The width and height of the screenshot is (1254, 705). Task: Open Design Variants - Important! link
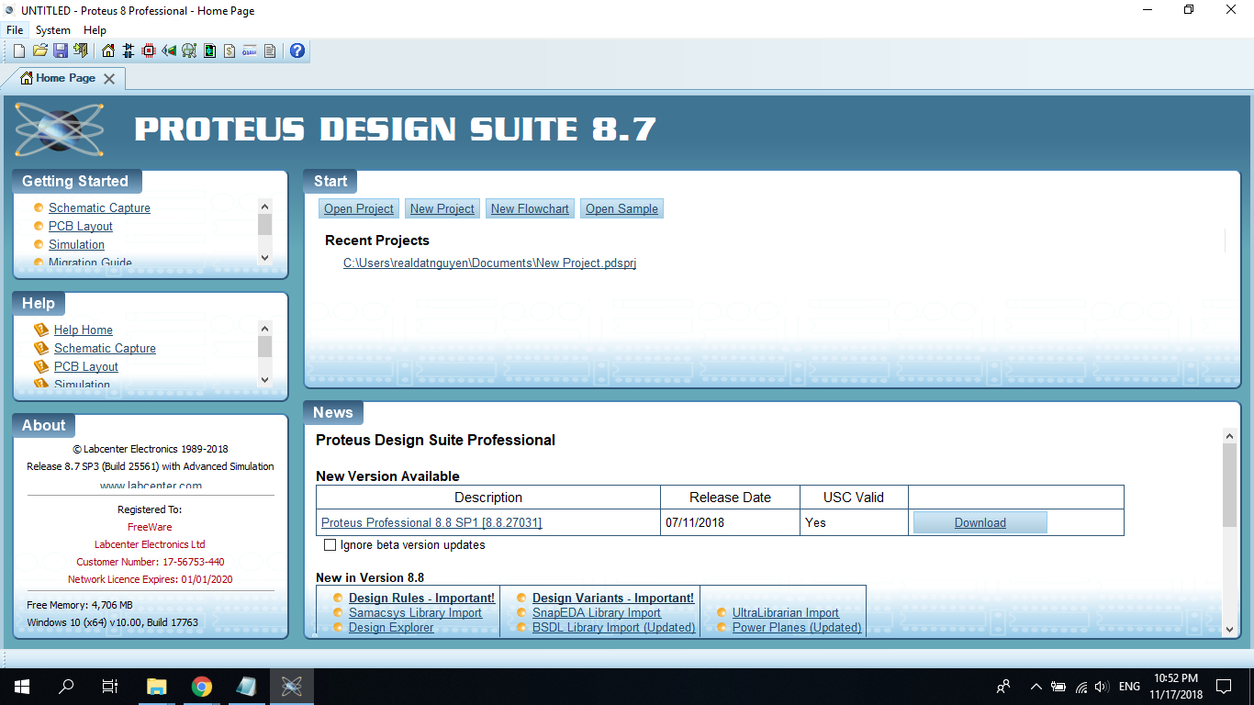[x=613, y=598]
